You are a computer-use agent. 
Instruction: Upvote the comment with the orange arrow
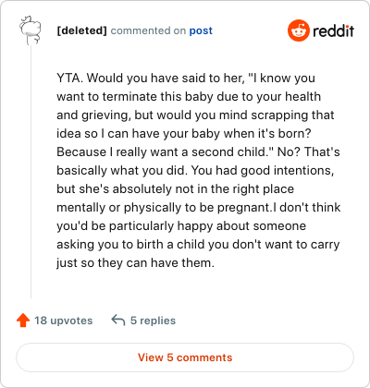23,321
